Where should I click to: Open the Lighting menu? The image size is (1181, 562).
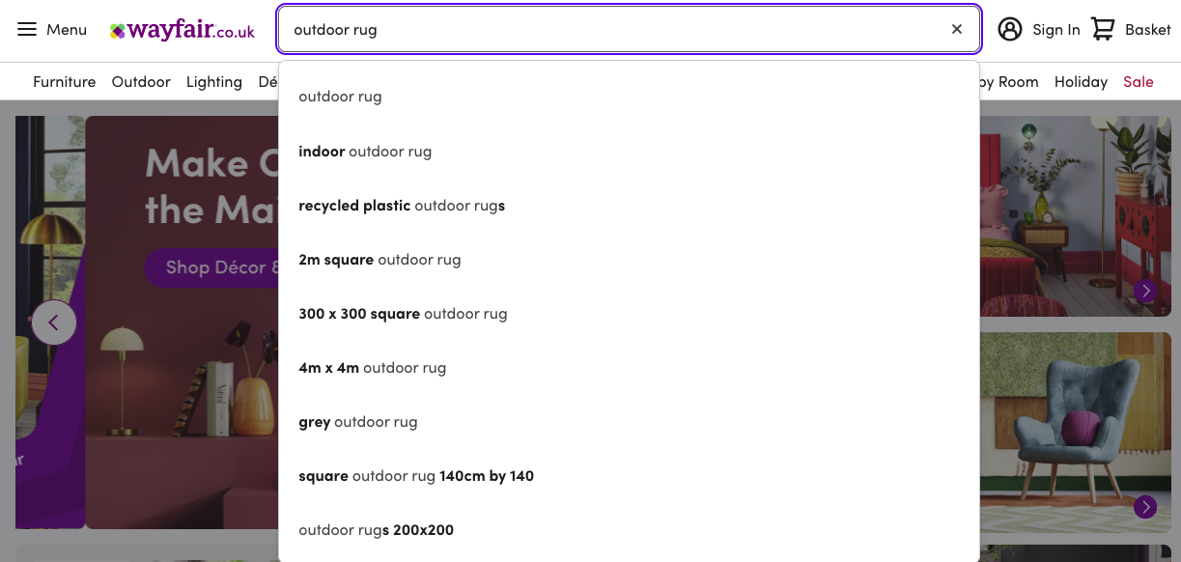click(214, 82)
